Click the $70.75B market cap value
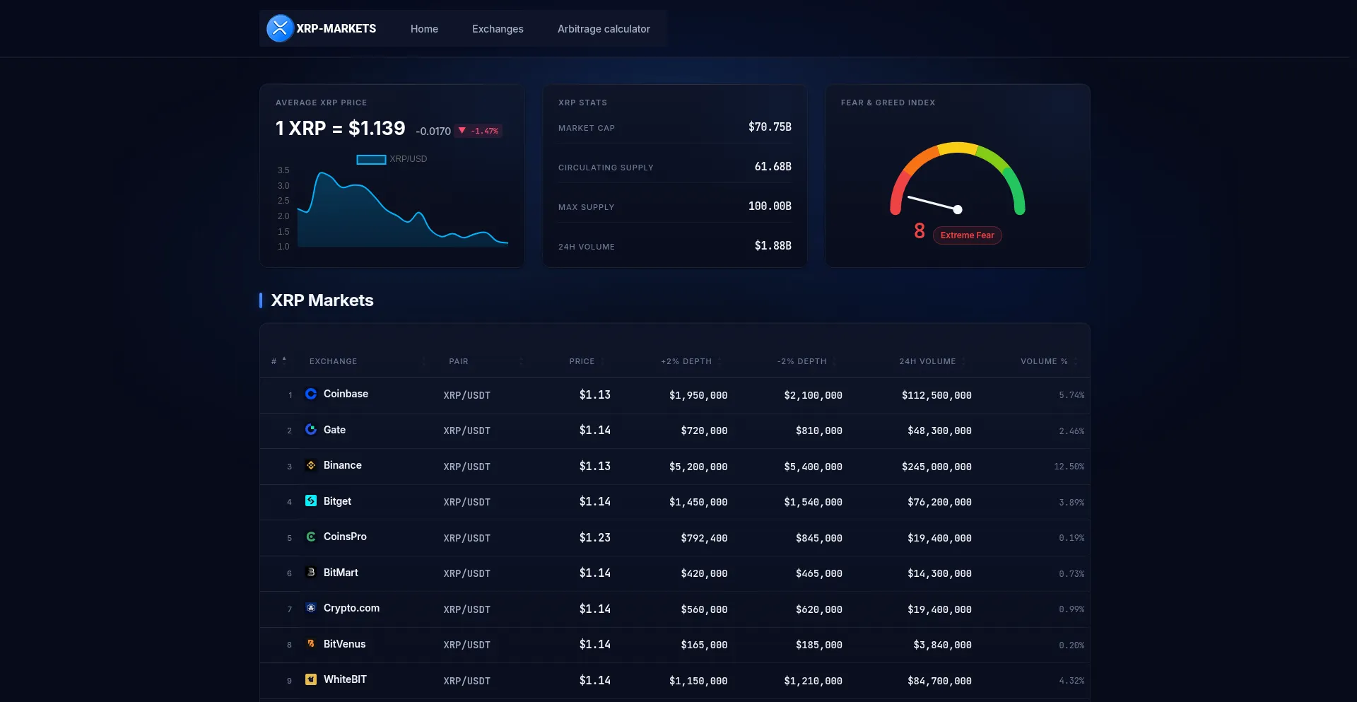1357x702 pixels. pos(770,127)
